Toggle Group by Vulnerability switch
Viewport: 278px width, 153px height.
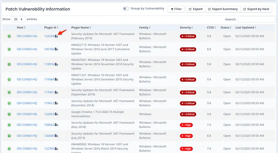coord(126,8)
